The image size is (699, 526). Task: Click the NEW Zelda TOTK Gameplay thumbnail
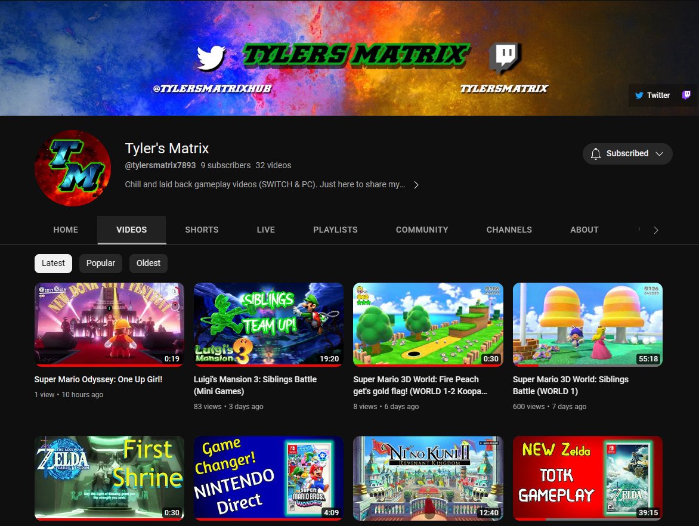[587, 478]
